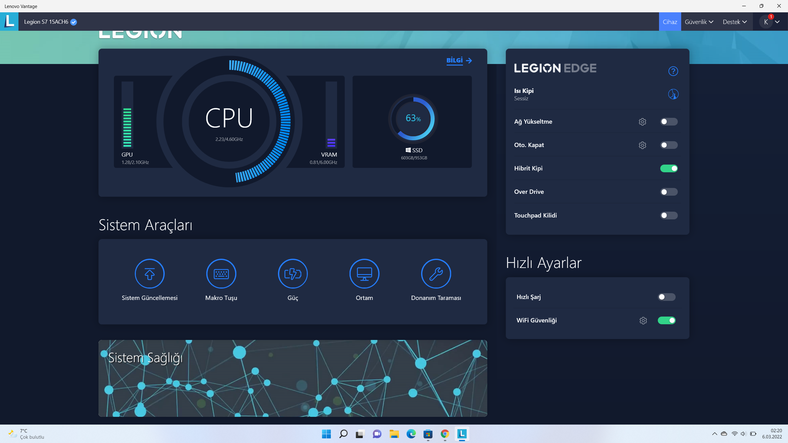Expand Güvenlik dropdown menu
Screen dimensions: 788x443
tap(699, 22)
